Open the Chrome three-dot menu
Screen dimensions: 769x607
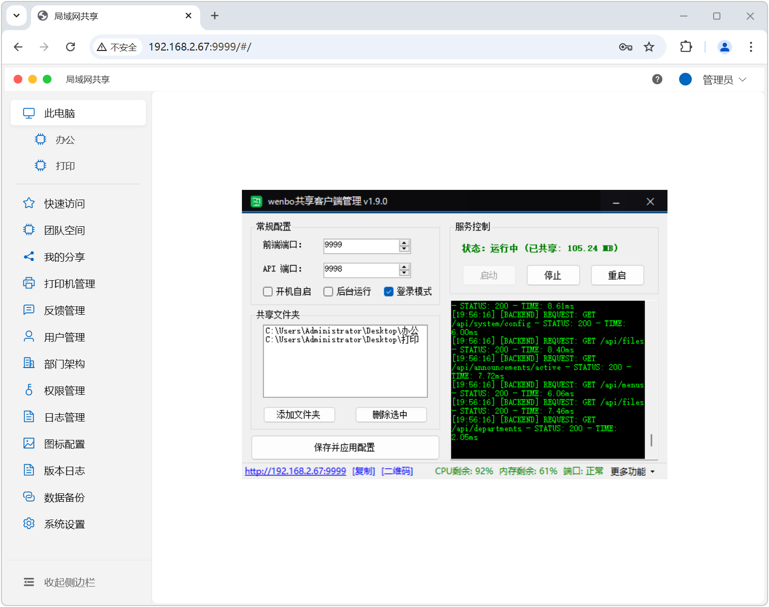[x=751, y=47]
